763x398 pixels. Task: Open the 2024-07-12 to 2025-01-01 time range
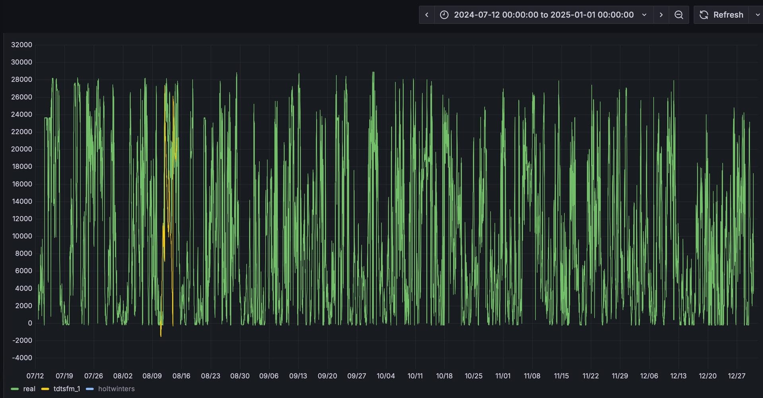[543, 15]
